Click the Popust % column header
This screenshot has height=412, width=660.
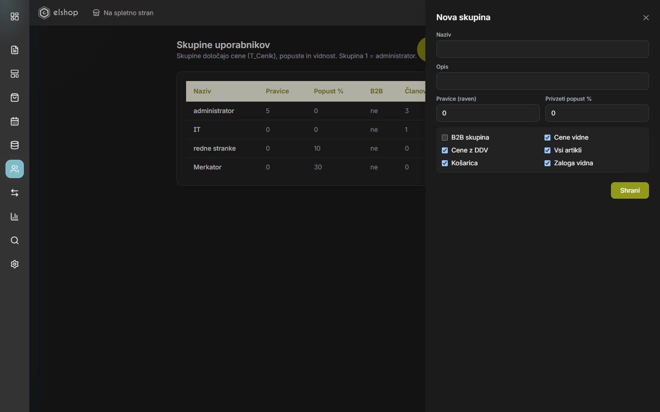point(329,91)
